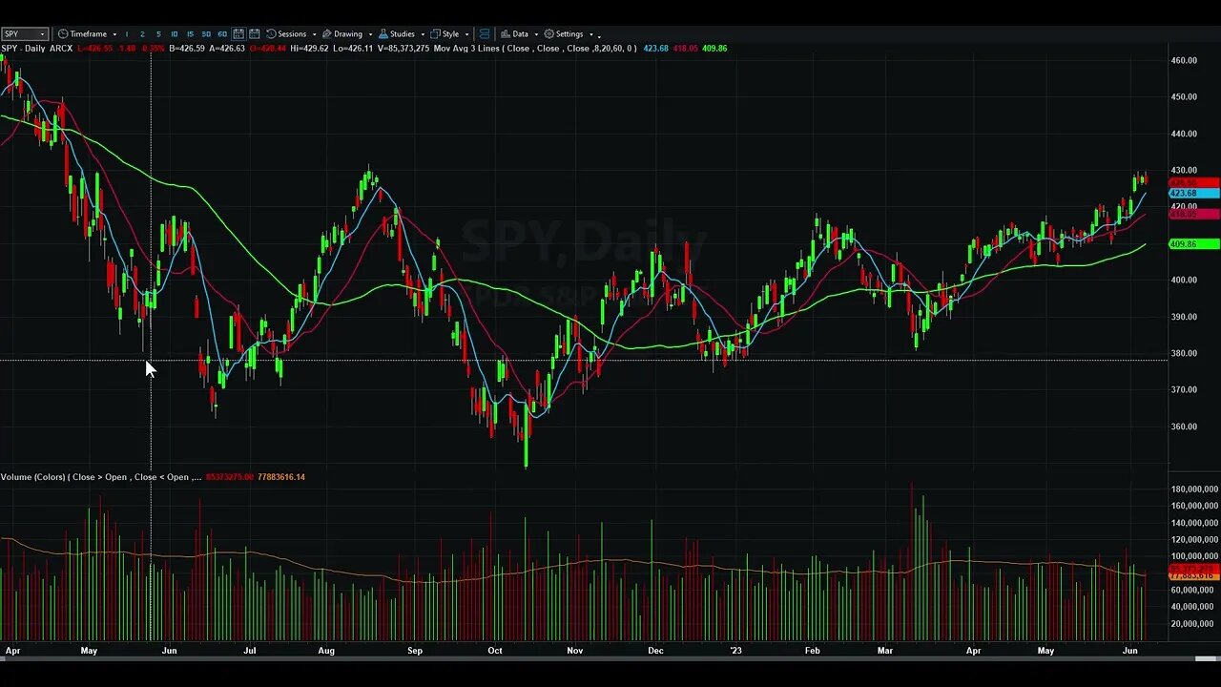
Task: Open the Timeframe menu
Action: pyautogui.click(x=83, y=33)
